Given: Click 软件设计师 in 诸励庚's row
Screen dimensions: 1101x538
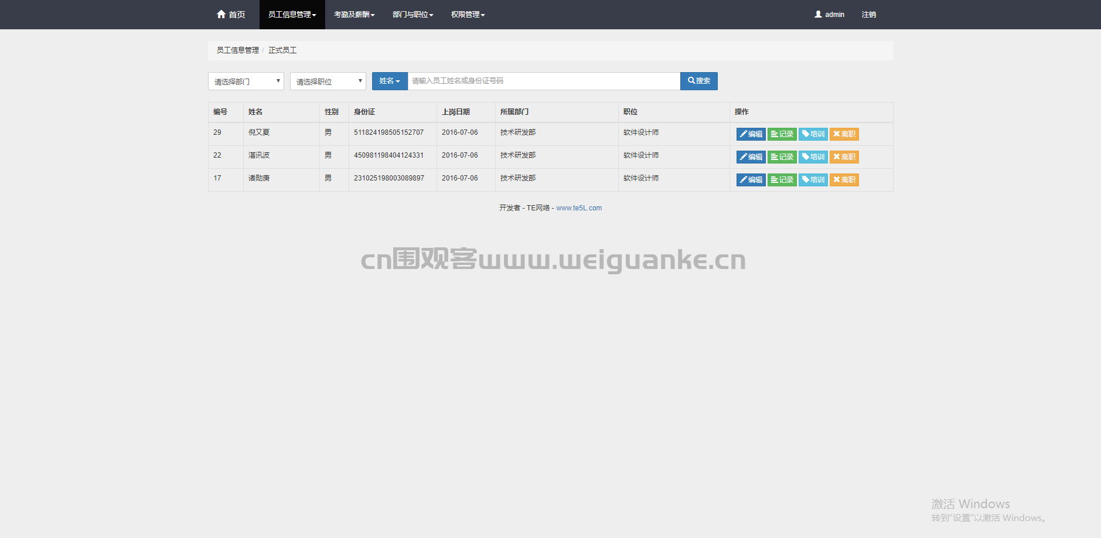Looking at the screenshot, I should click(x=641, y=178).
